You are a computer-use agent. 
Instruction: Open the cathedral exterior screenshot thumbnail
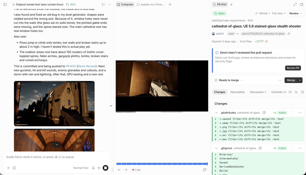click(54, 103)
